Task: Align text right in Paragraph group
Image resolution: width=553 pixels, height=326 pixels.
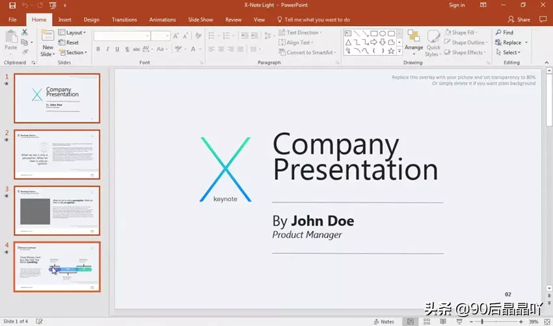Action: [x=231, y=49]
